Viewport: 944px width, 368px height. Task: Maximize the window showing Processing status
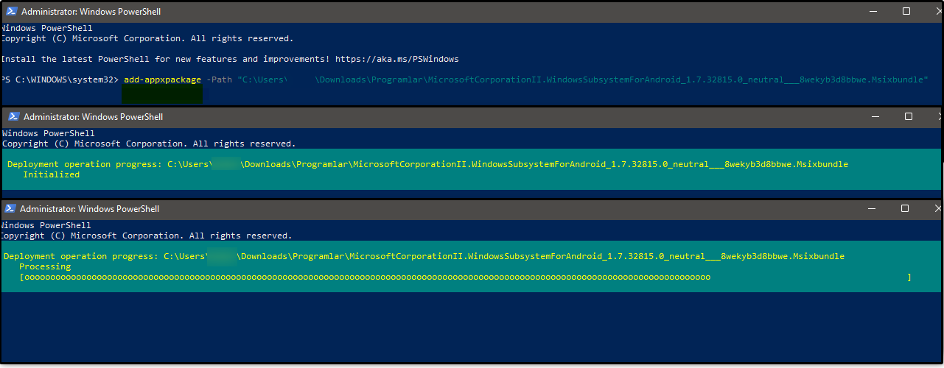tap(905, 209)
